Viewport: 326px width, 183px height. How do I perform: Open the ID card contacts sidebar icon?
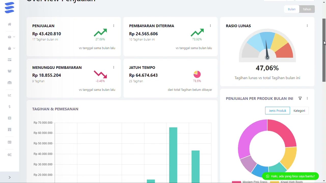coord(9,142)
